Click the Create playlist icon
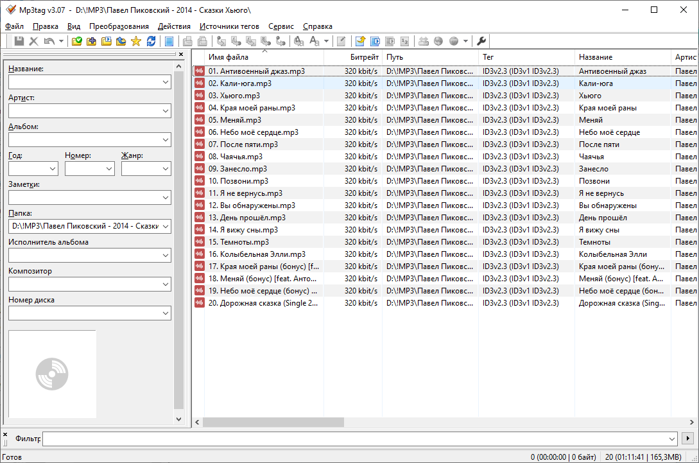 click(375, 41)
